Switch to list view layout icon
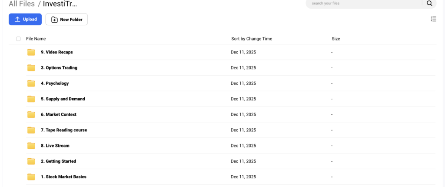The width and height of the screenshot is (445, 187). [x=433, y=19]
